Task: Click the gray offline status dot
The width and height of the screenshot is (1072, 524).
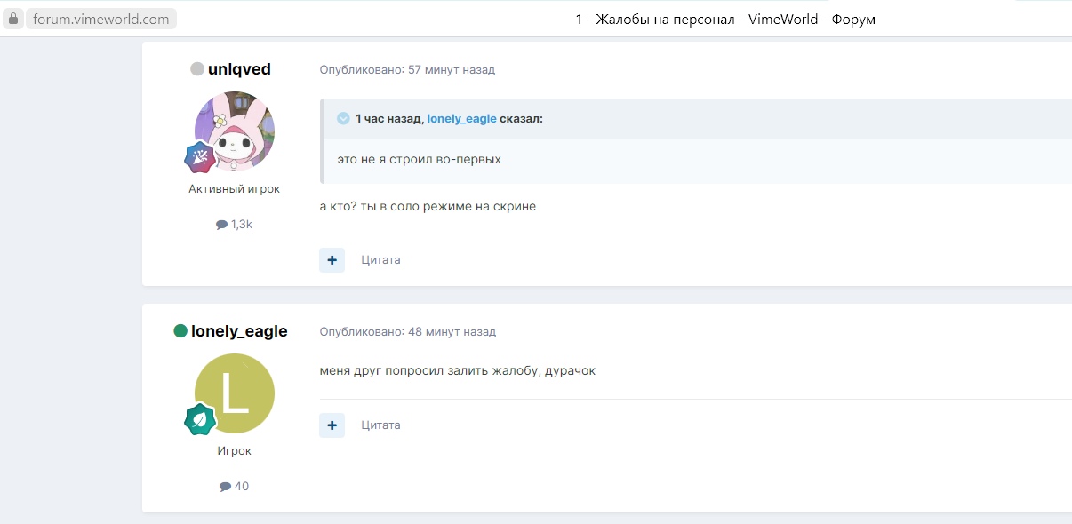Action: coord(197,69)
